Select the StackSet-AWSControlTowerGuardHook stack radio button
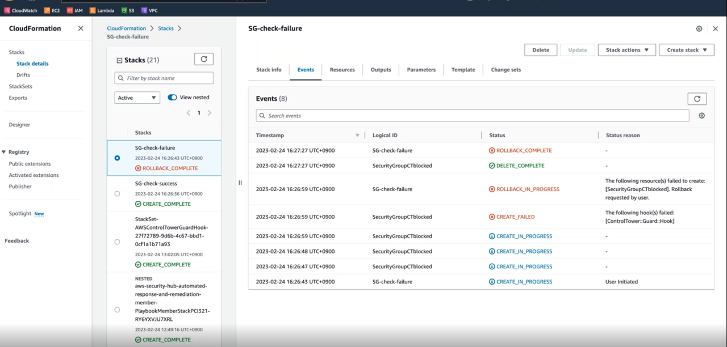The image size is (727, 347). pos(117,242)
